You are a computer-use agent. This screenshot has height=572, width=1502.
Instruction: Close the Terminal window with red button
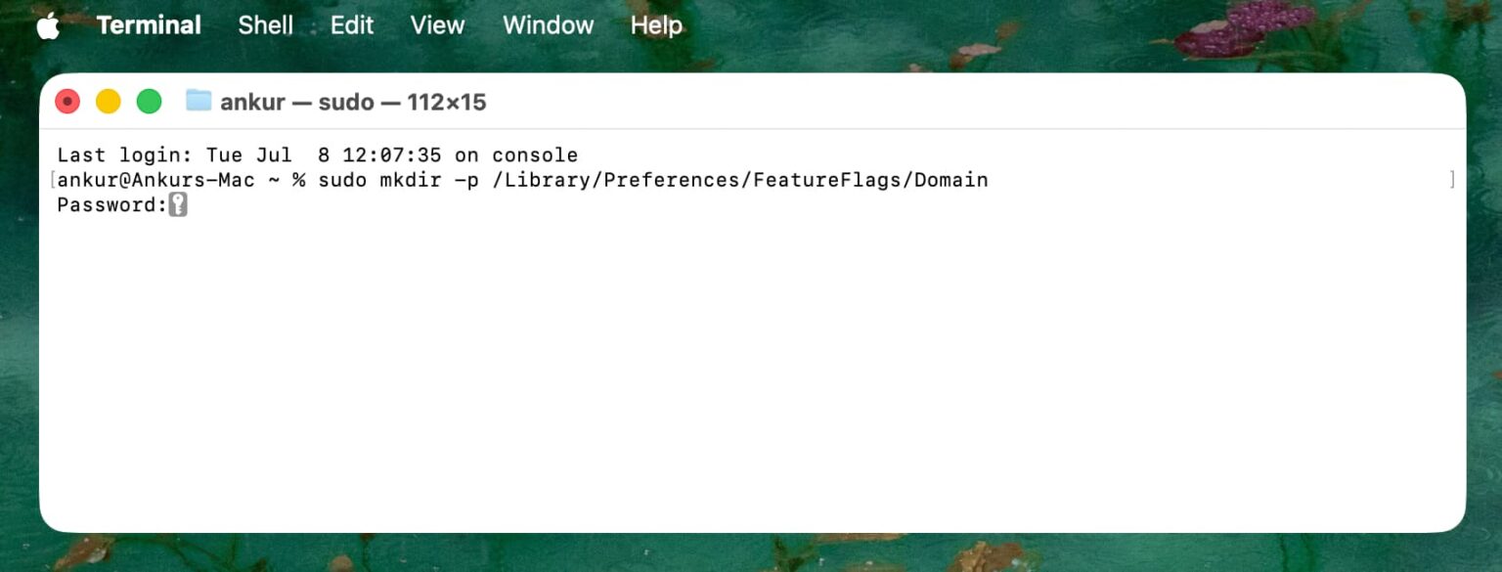click(x=67, y=101)
